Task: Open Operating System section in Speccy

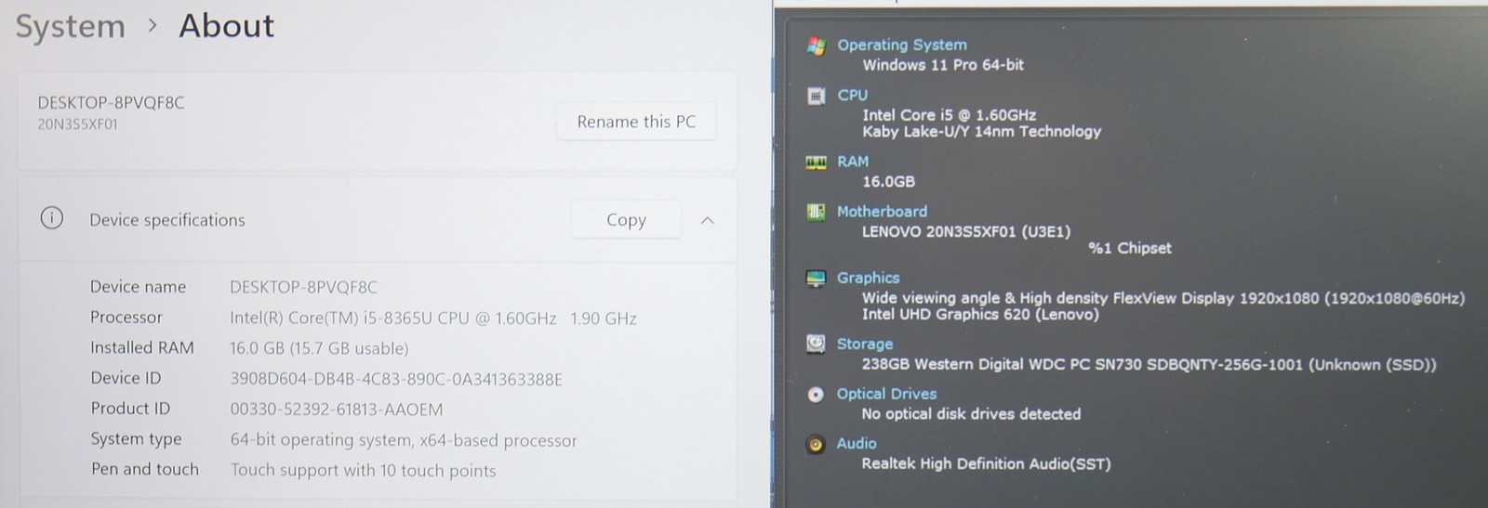Action: click(x=901, y=45)
